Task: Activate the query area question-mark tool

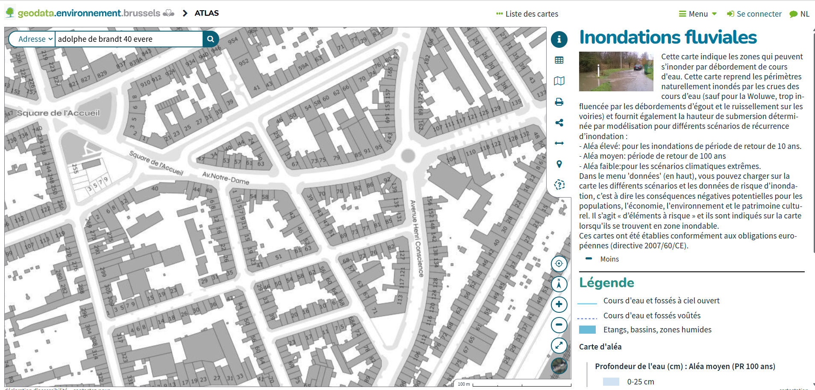Action: pos(559,185)
